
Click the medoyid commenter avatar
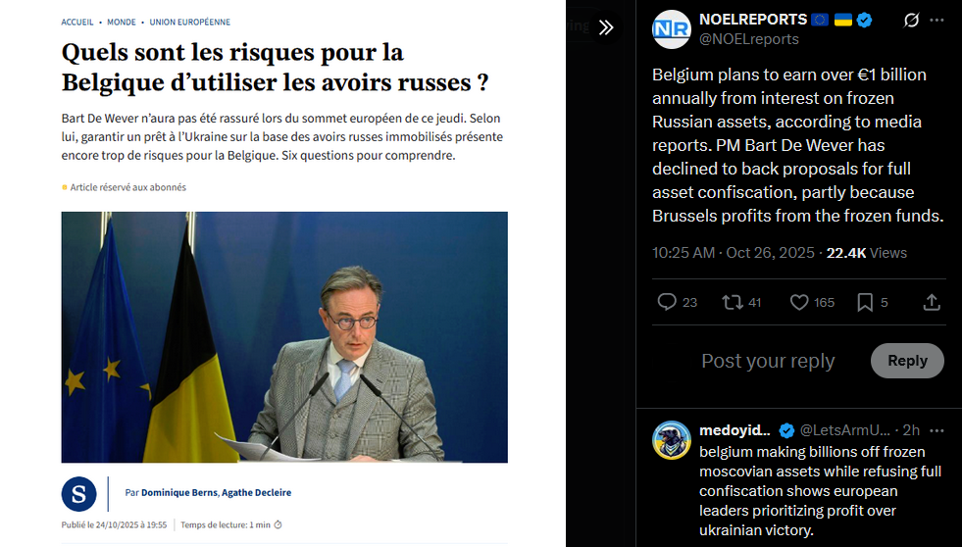coord(672,440)
